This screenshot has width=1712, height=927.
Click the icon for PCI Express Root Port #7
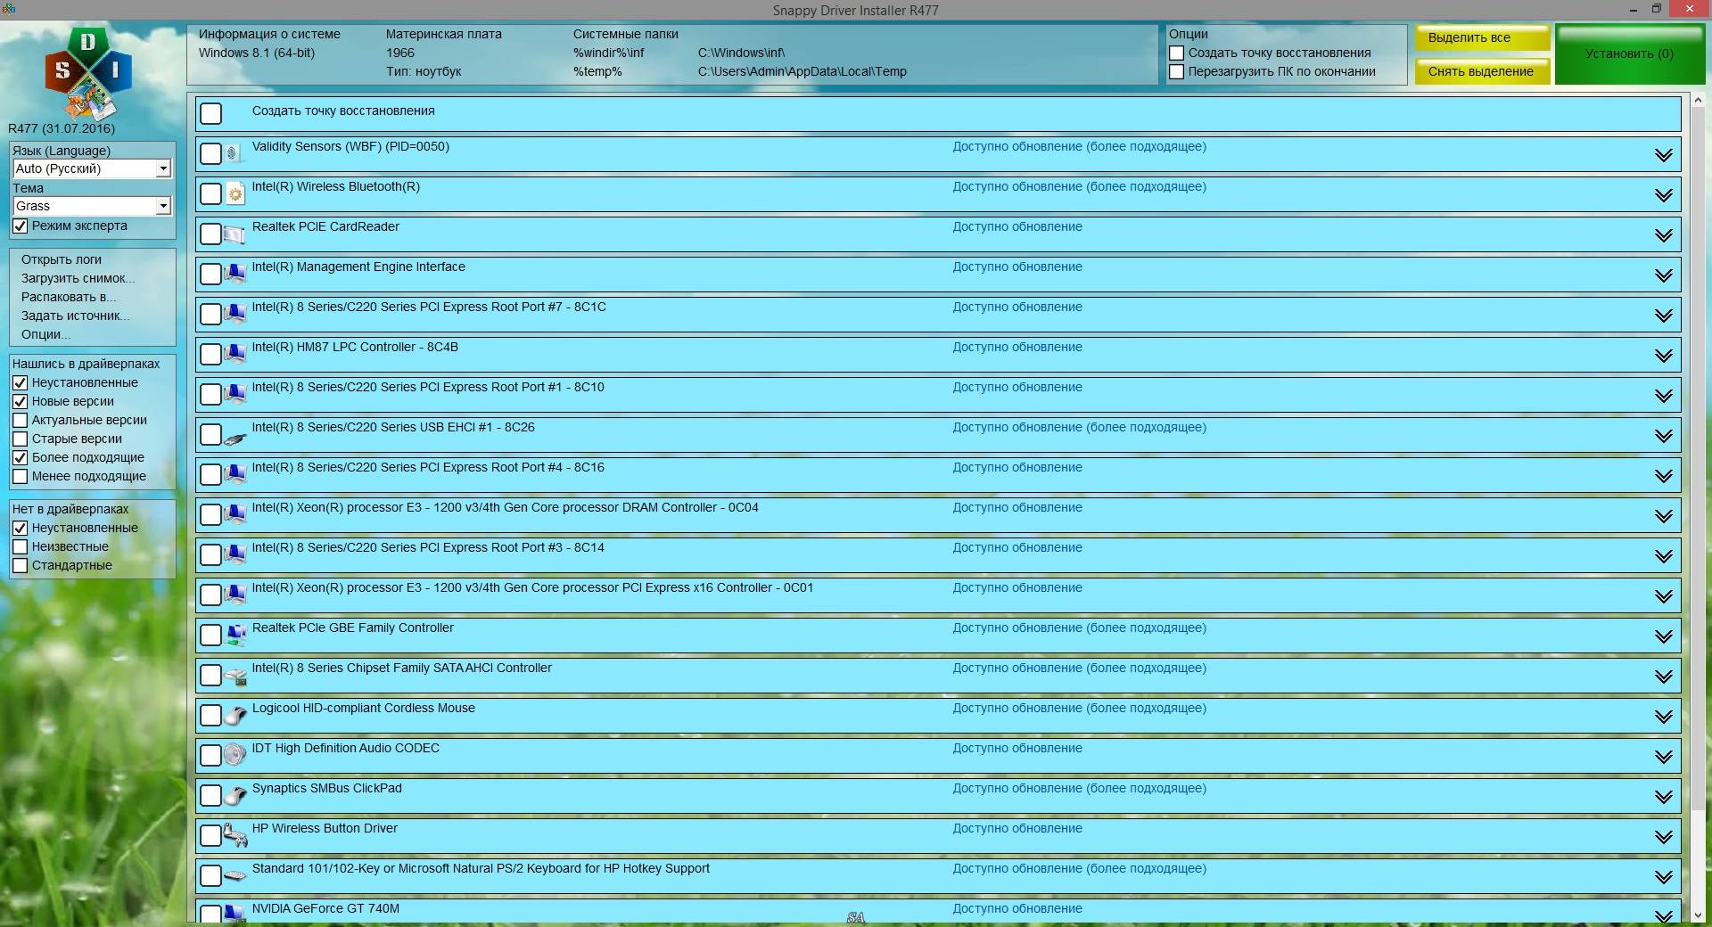point(235,314)
